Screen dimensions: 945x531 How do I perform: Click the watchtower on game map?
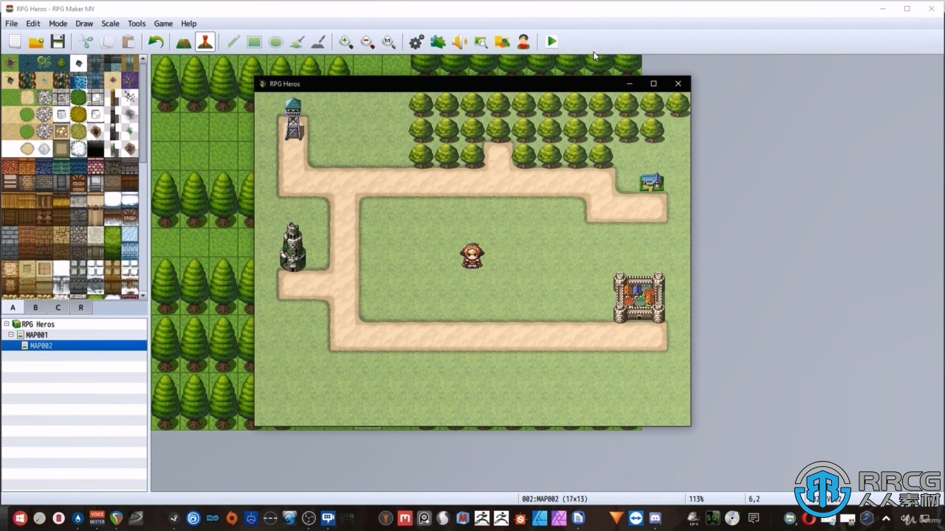[294, 119]
